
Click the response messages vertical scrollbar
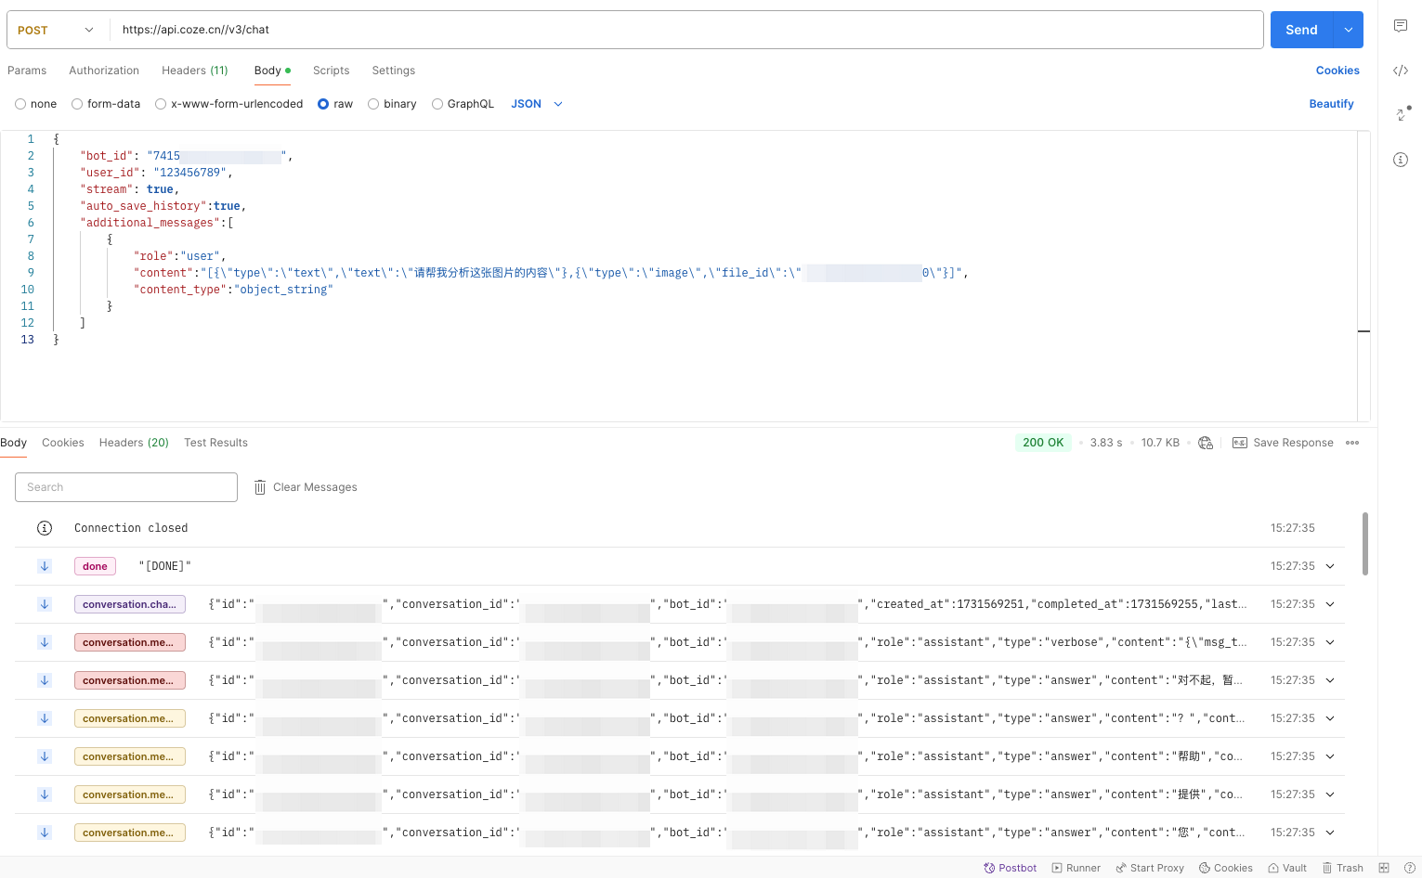1364,544
